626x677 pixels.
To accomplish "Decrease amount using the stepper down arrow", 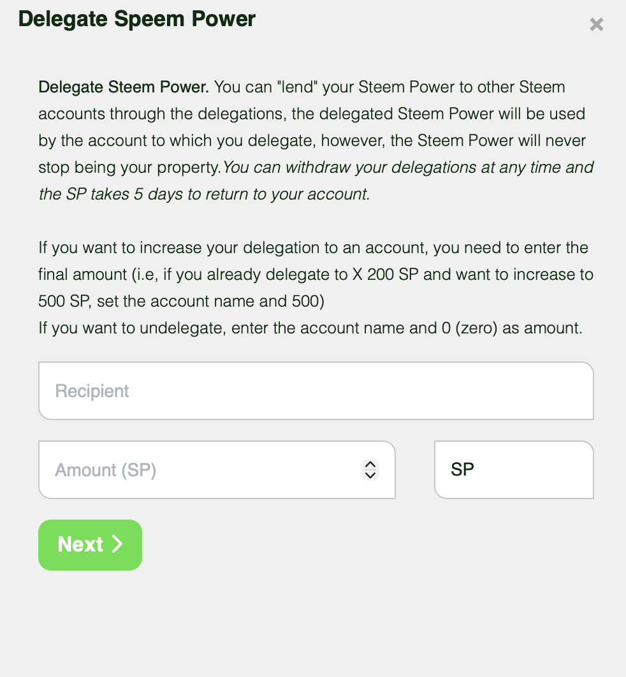I will tap(370, 475).
